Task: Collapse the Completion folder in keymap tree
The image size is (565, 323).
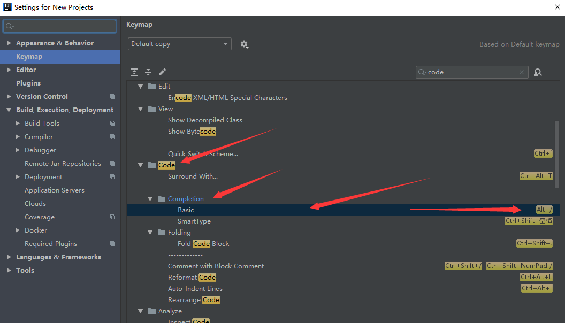Action: coord(150,199)
